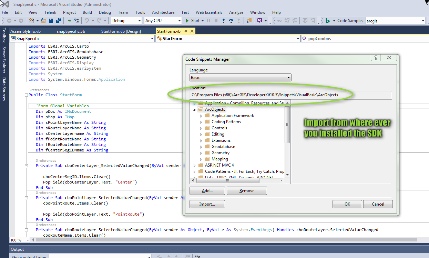This screenshot has height=258, width=429.
Task: Click the Save icon in toolbar
Action: (51, 21)
